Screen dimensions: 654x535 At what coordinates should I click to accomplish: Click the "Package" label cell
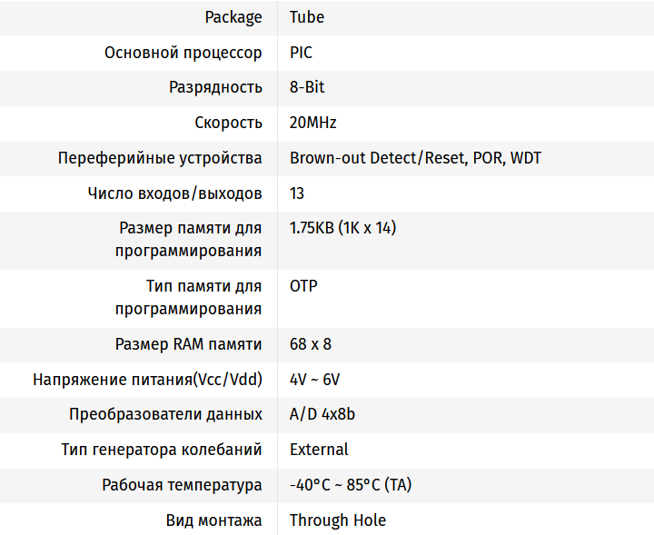[233, 17]
